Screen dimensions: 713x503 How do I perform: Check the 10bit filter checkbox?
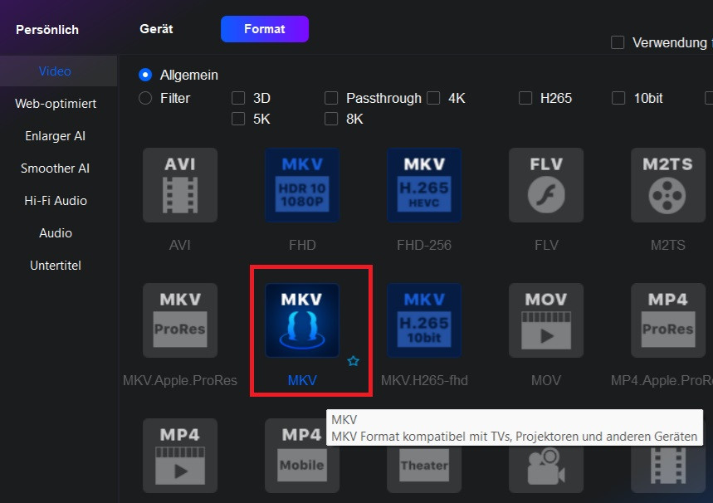(618, 98)
